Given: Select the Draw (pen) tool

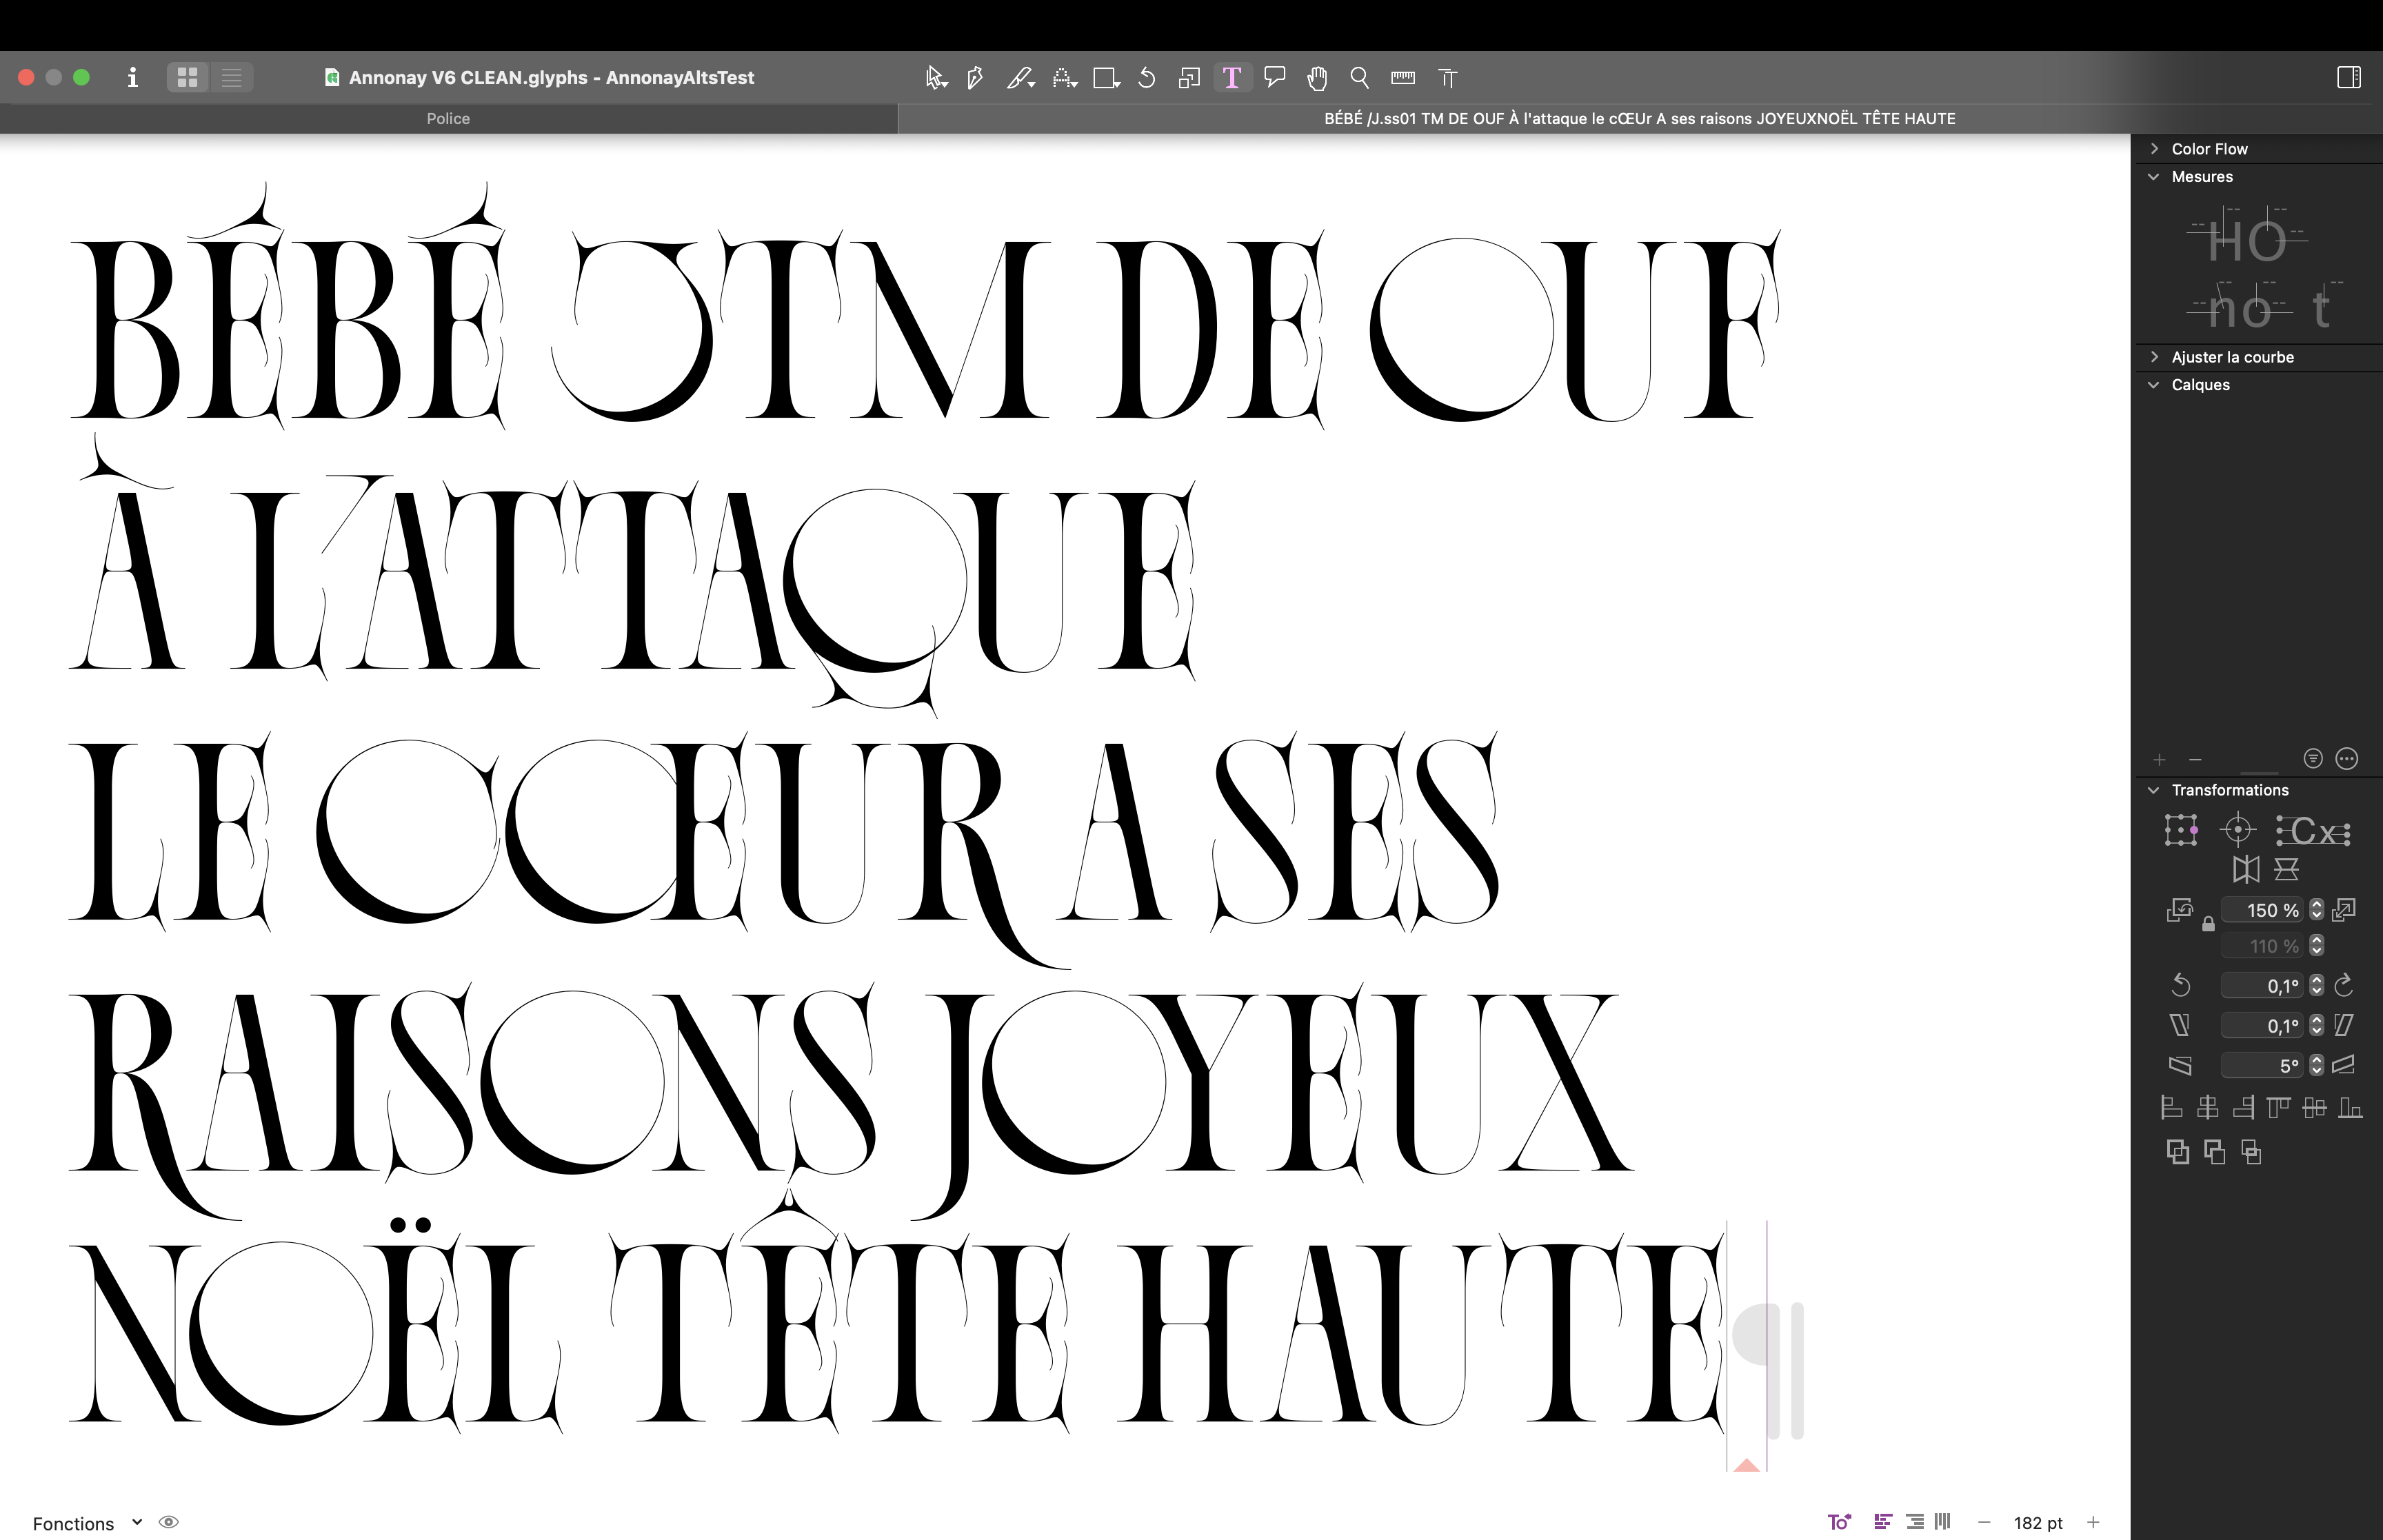Looking at the screenshot, I should click(x=975, y=78).
